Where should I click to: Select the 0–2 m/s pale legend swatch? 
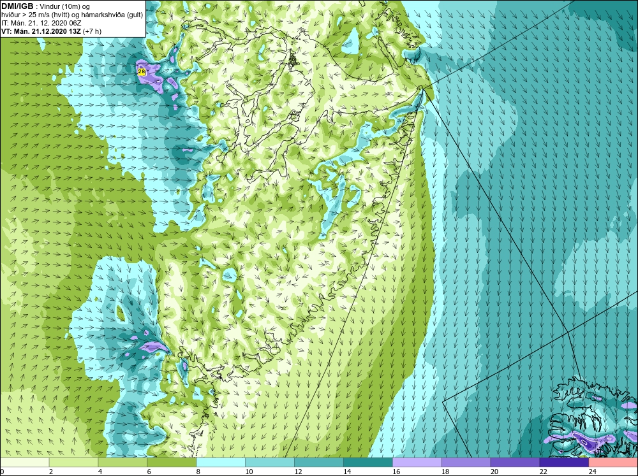(x=24, y=463)
